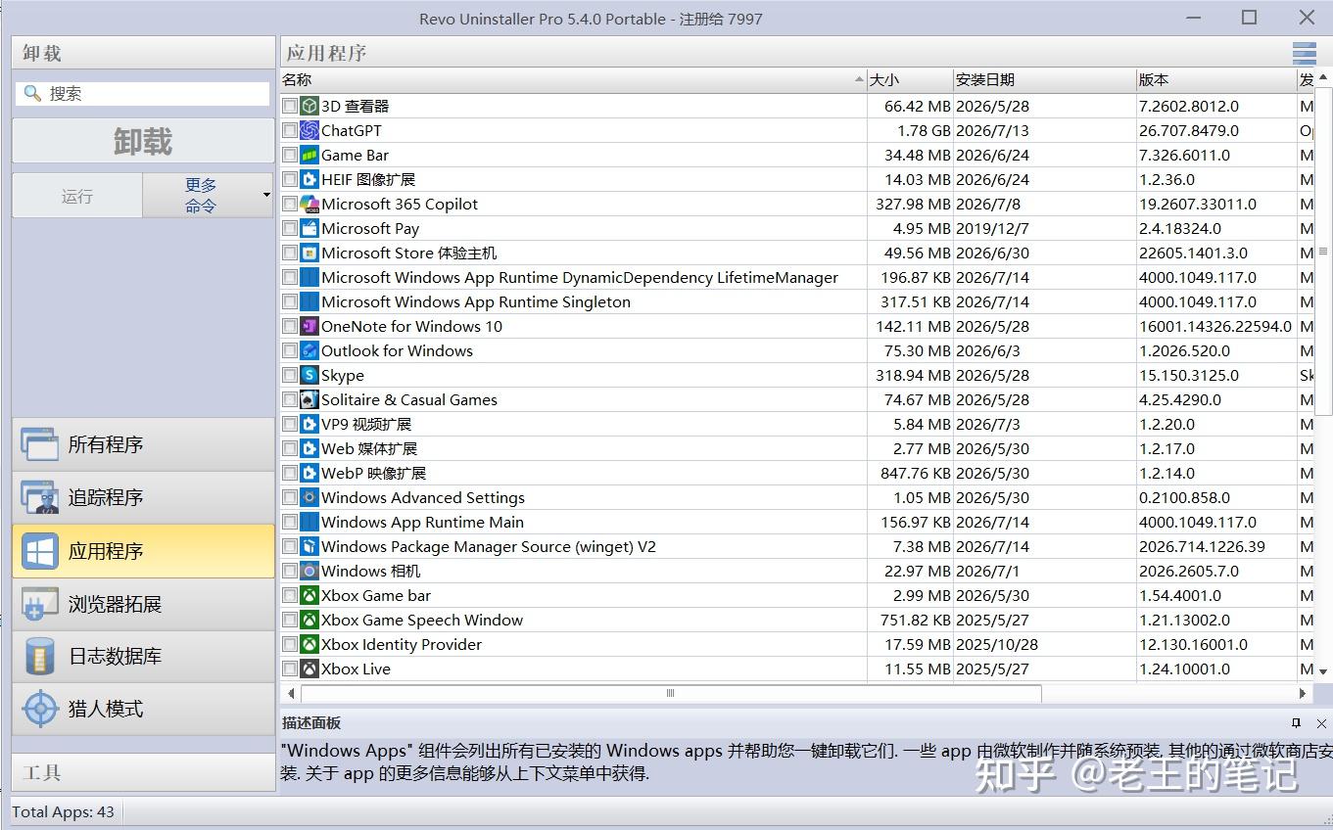Viewport: 1333px width, 830px height.
Task: Click the Microsoft Store 体验主机 icon
Action: click(309, 253)
